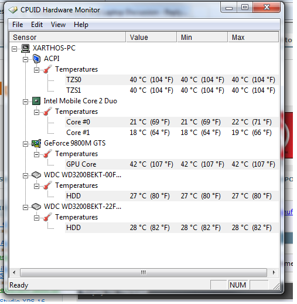This screenshot has height=304, width=297.
Task: Click the WD3200BEKT-22F hard drive icon
Action: (x=36, y=207)
